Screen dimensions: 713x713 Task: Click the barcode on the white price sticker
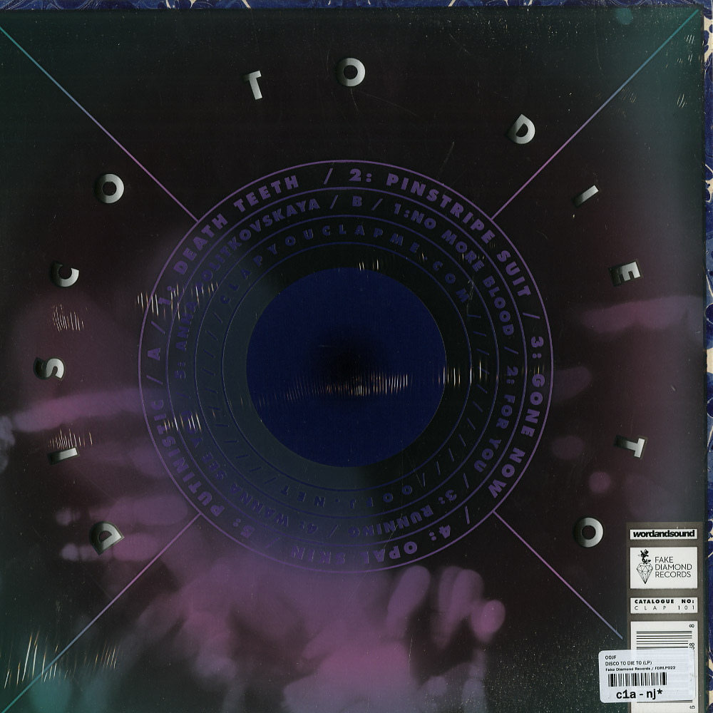tap(637, 679)
